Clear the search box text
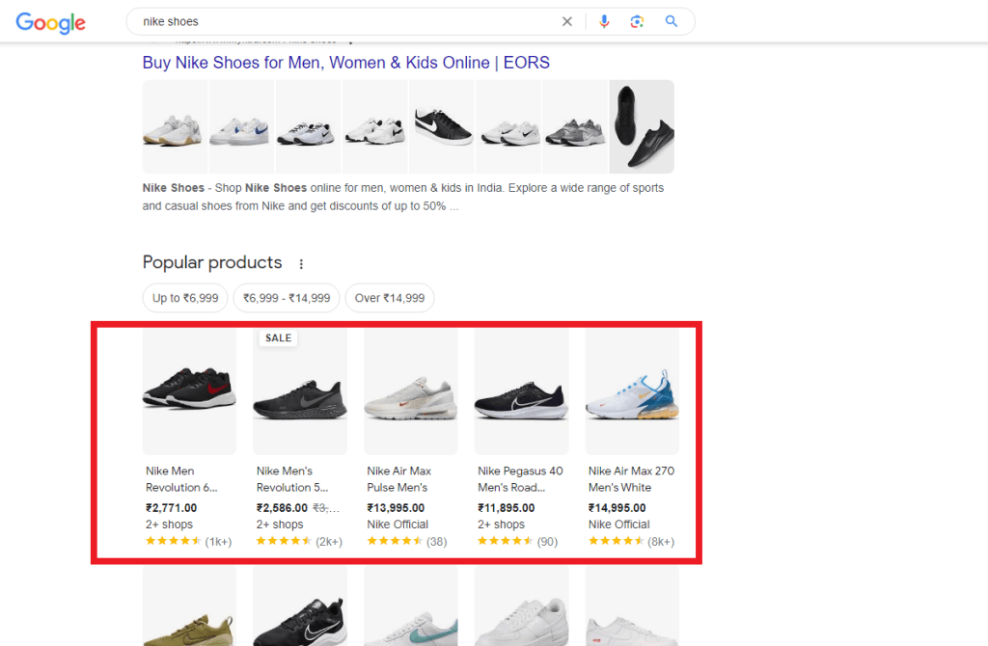Screen dimensions: 988x646 tap(567, 21)
